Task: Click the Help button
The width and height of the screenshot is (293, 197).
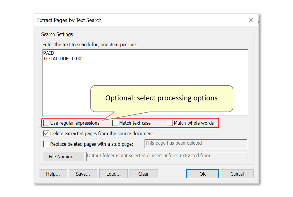Action: [x=53, y=174]
